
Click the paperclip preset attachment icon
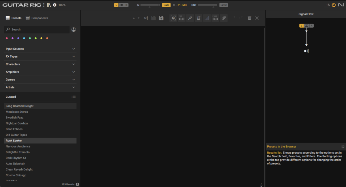pyautogui.click(x=223, y=18)
